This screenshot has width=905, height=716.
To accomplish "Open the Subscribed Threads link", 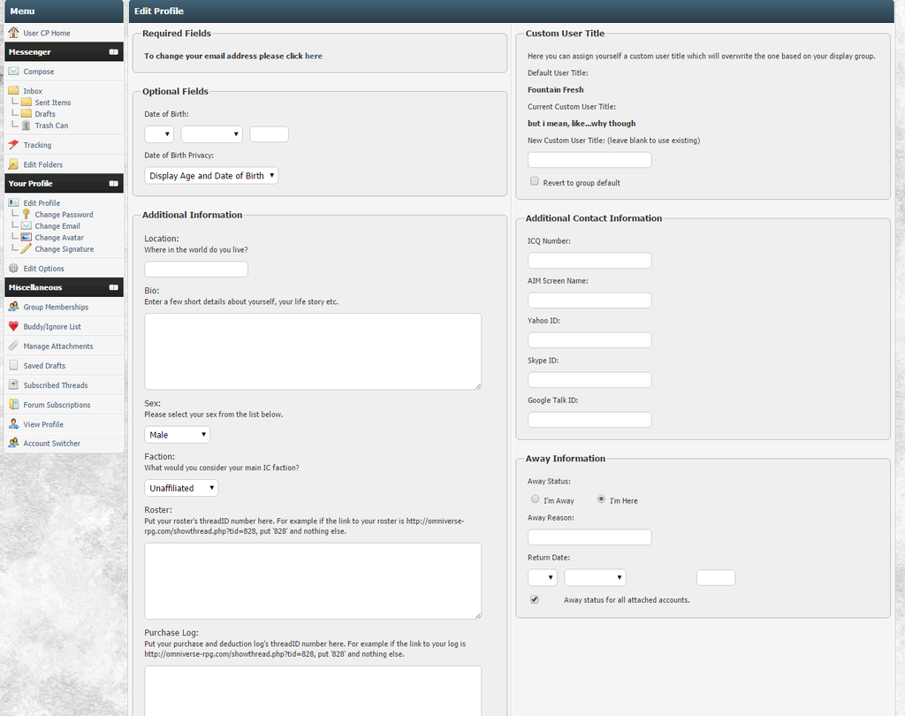I will coord(56,385).
